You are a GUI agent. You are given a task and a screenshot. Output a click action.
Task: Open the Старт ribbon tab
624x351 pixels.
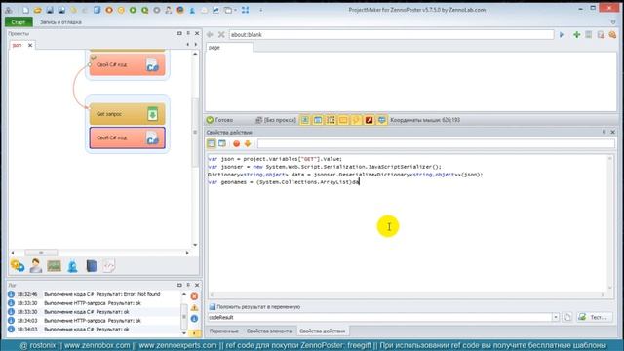click(19, 22)
